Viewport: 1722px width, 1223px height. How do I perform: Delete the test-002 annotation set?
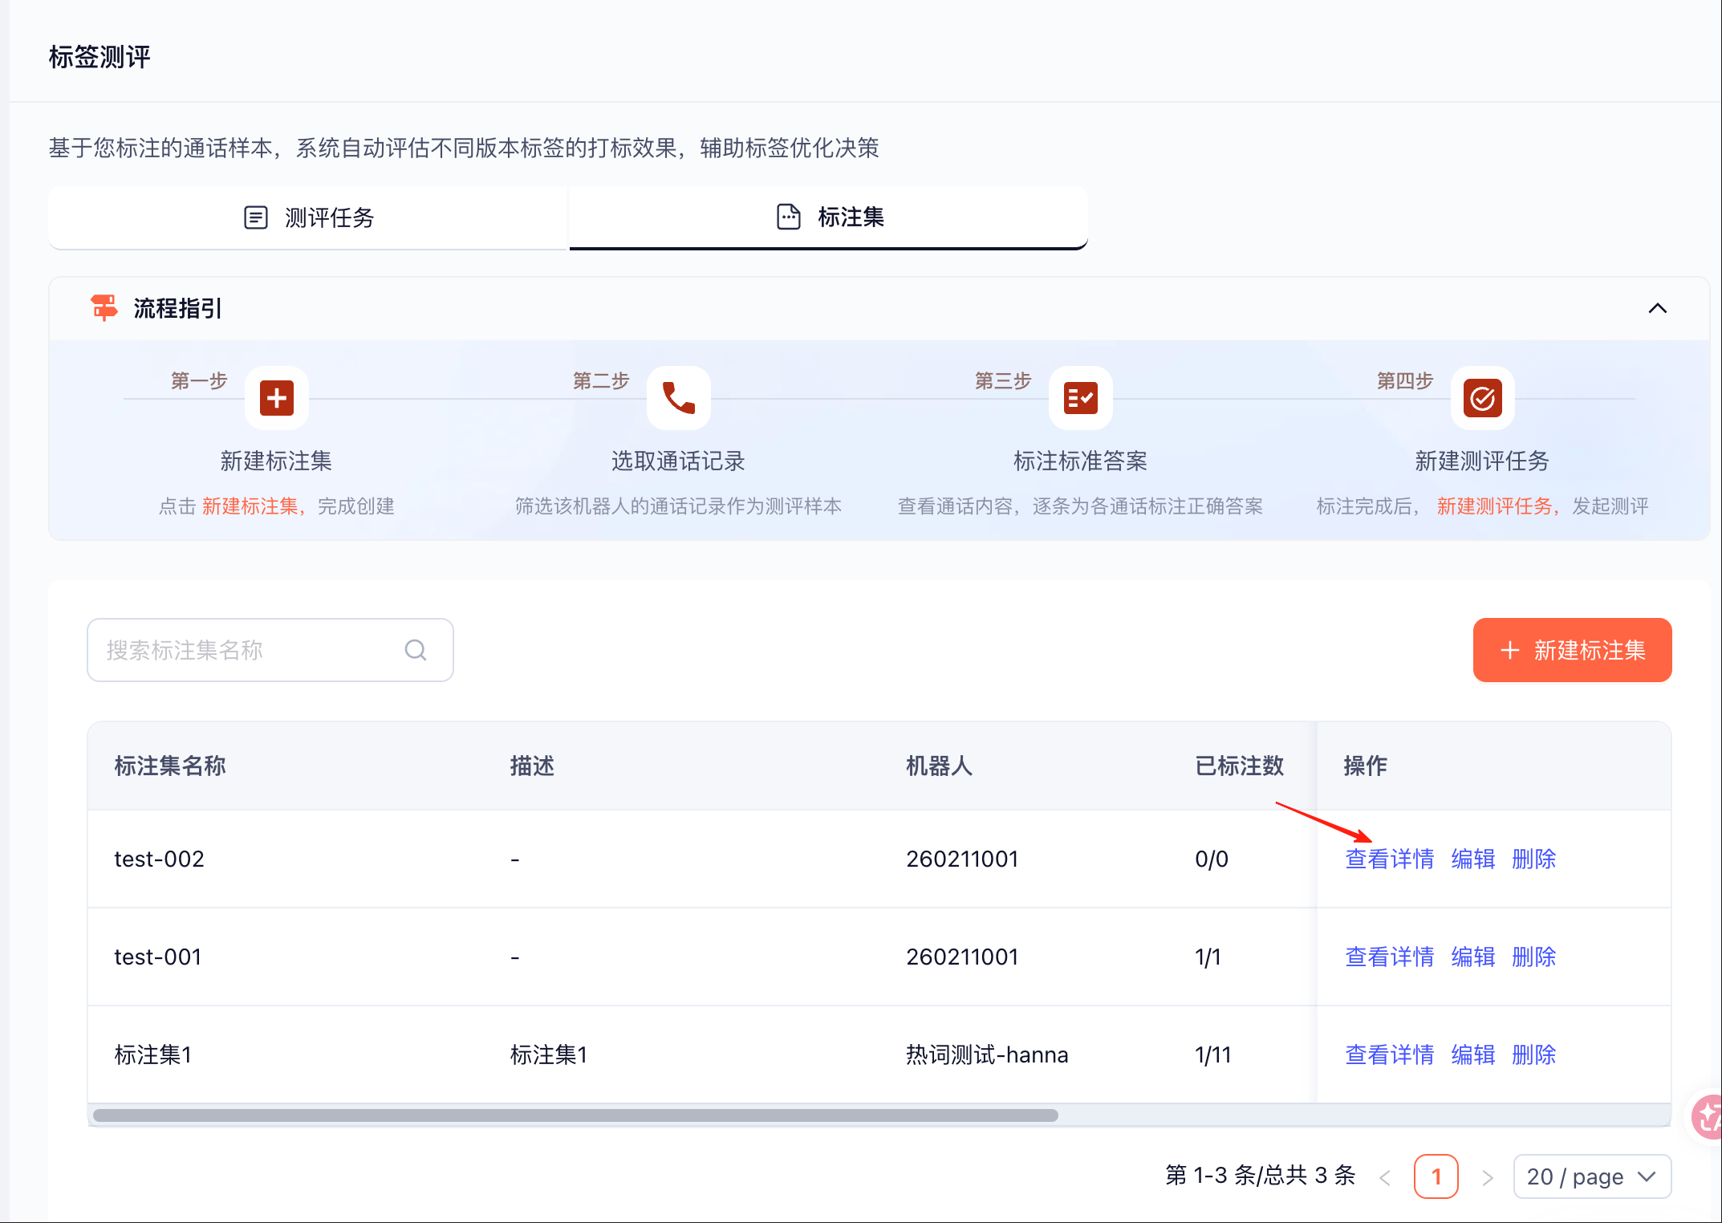click(1533, 859)
